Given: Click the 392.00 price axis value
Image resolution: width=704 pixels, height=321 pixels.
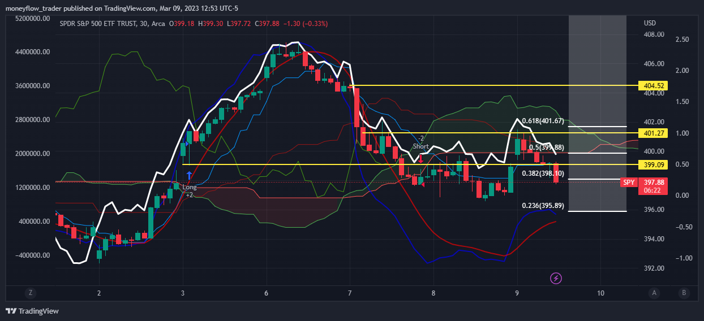Looking at the screenshot, I should [x=654, y=268].
